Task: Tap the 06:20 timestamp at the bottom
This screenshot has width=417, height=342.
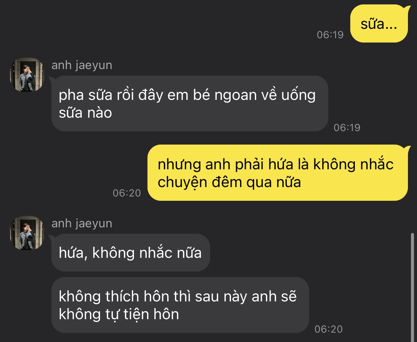Action: (328, 329)
